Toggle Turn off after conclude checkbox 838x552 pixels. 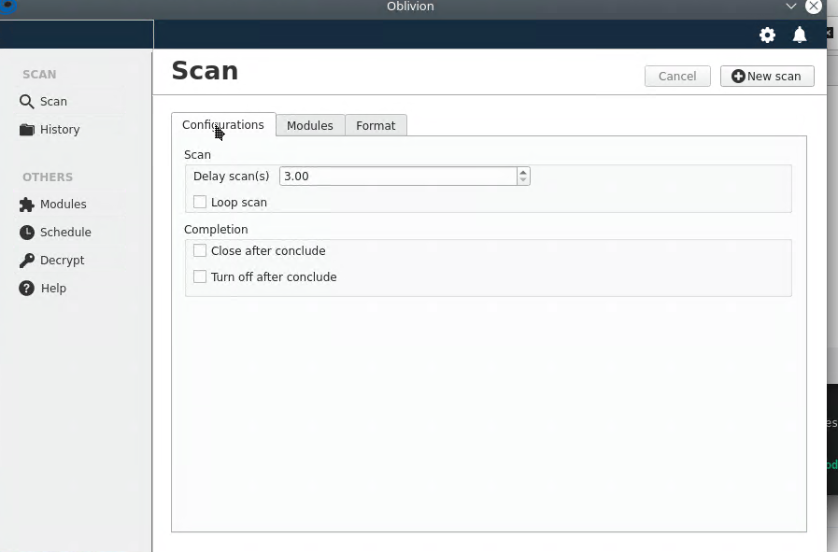coord(200,276)
